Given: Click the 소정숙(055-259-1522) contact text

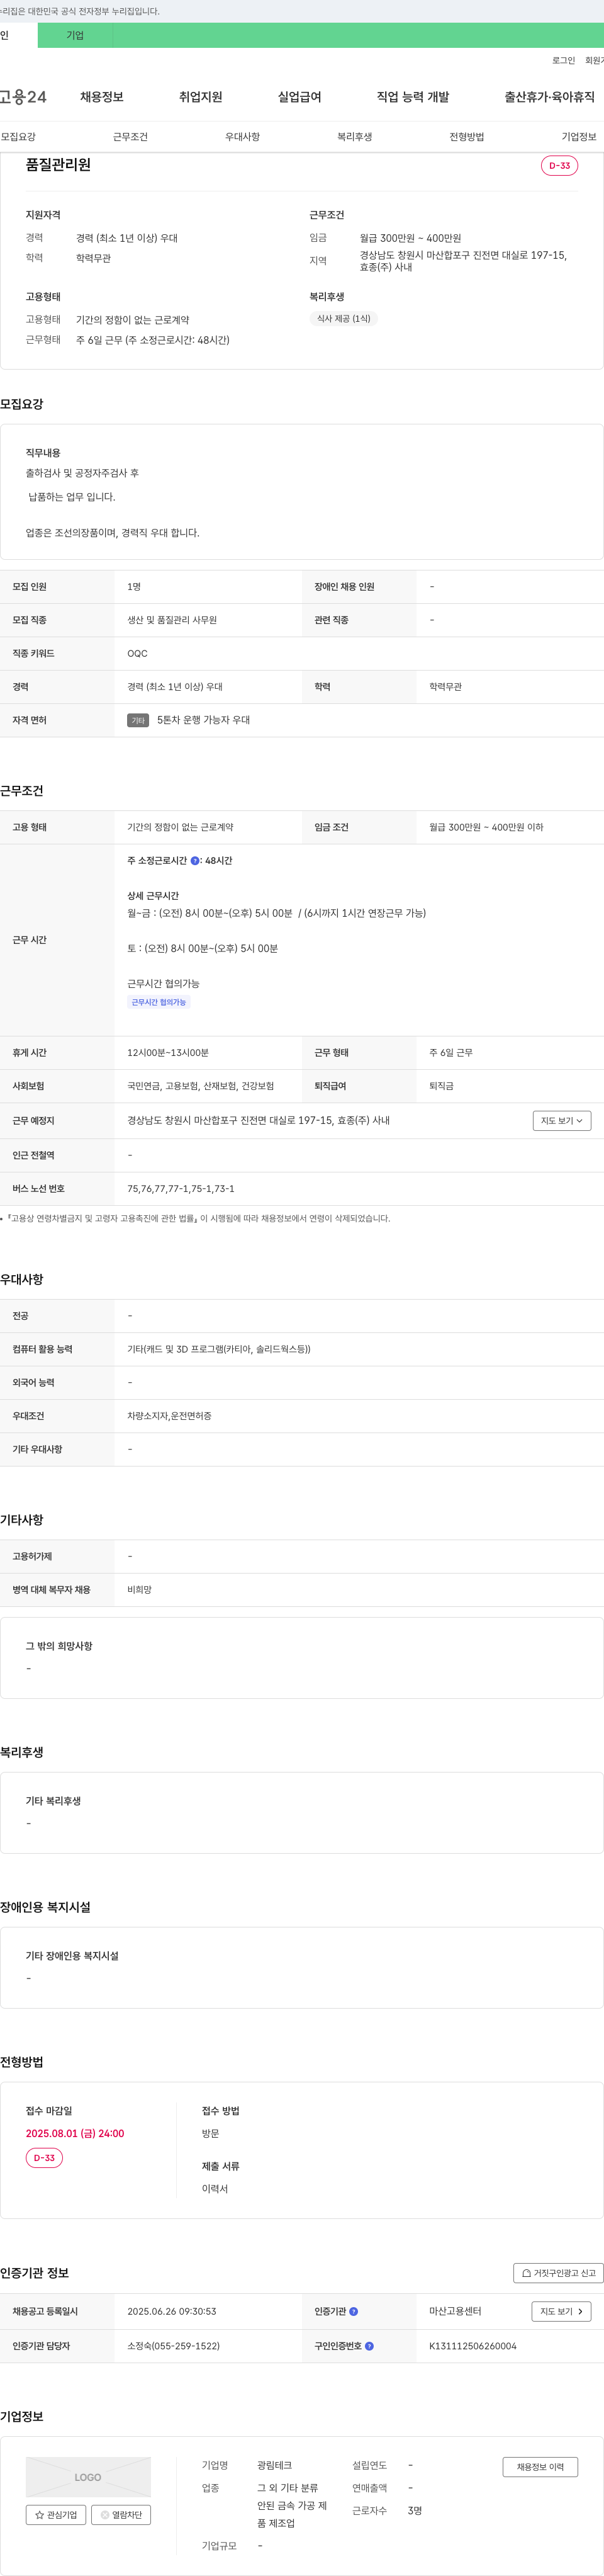Looking at the screenshot, I should point(173,2346).
